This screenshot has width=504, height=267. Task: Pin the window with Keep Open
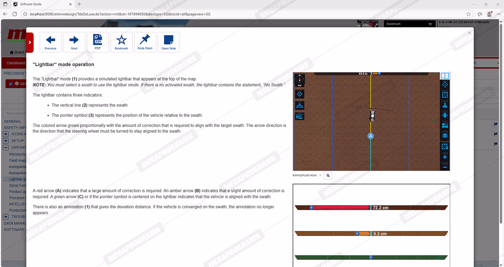coord(145,42)
